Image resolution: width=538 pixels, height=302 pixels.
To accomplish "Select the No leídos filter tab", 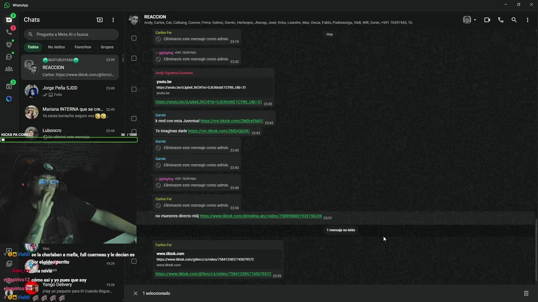I will pyautogui.click(x=56, y=47).
